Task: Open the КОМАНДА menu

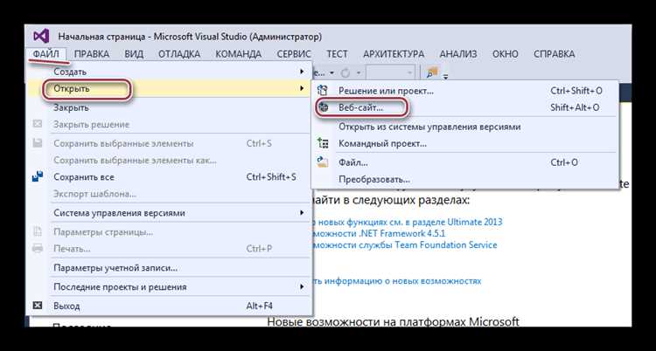Action: [x=239, y=54]
